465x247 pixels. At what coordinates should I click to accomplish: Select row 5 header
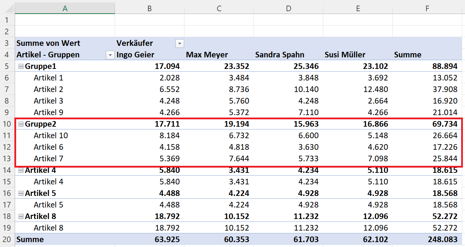pos(7,66)
